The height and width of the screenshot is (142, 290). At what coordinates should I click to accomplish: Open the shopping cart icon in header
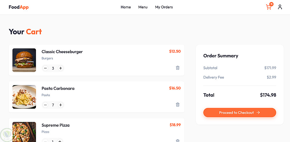tap(269, 7)
